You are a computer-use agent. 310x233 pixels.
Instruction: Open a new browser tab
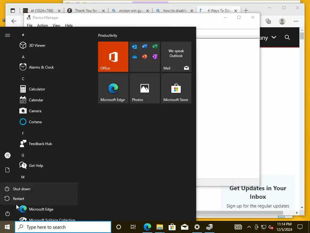click(x=246, y=11)
